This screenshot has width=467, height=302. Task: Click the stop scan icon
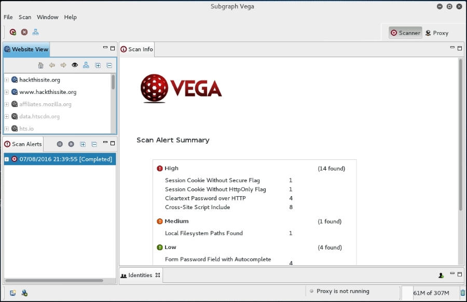(23, 32)
